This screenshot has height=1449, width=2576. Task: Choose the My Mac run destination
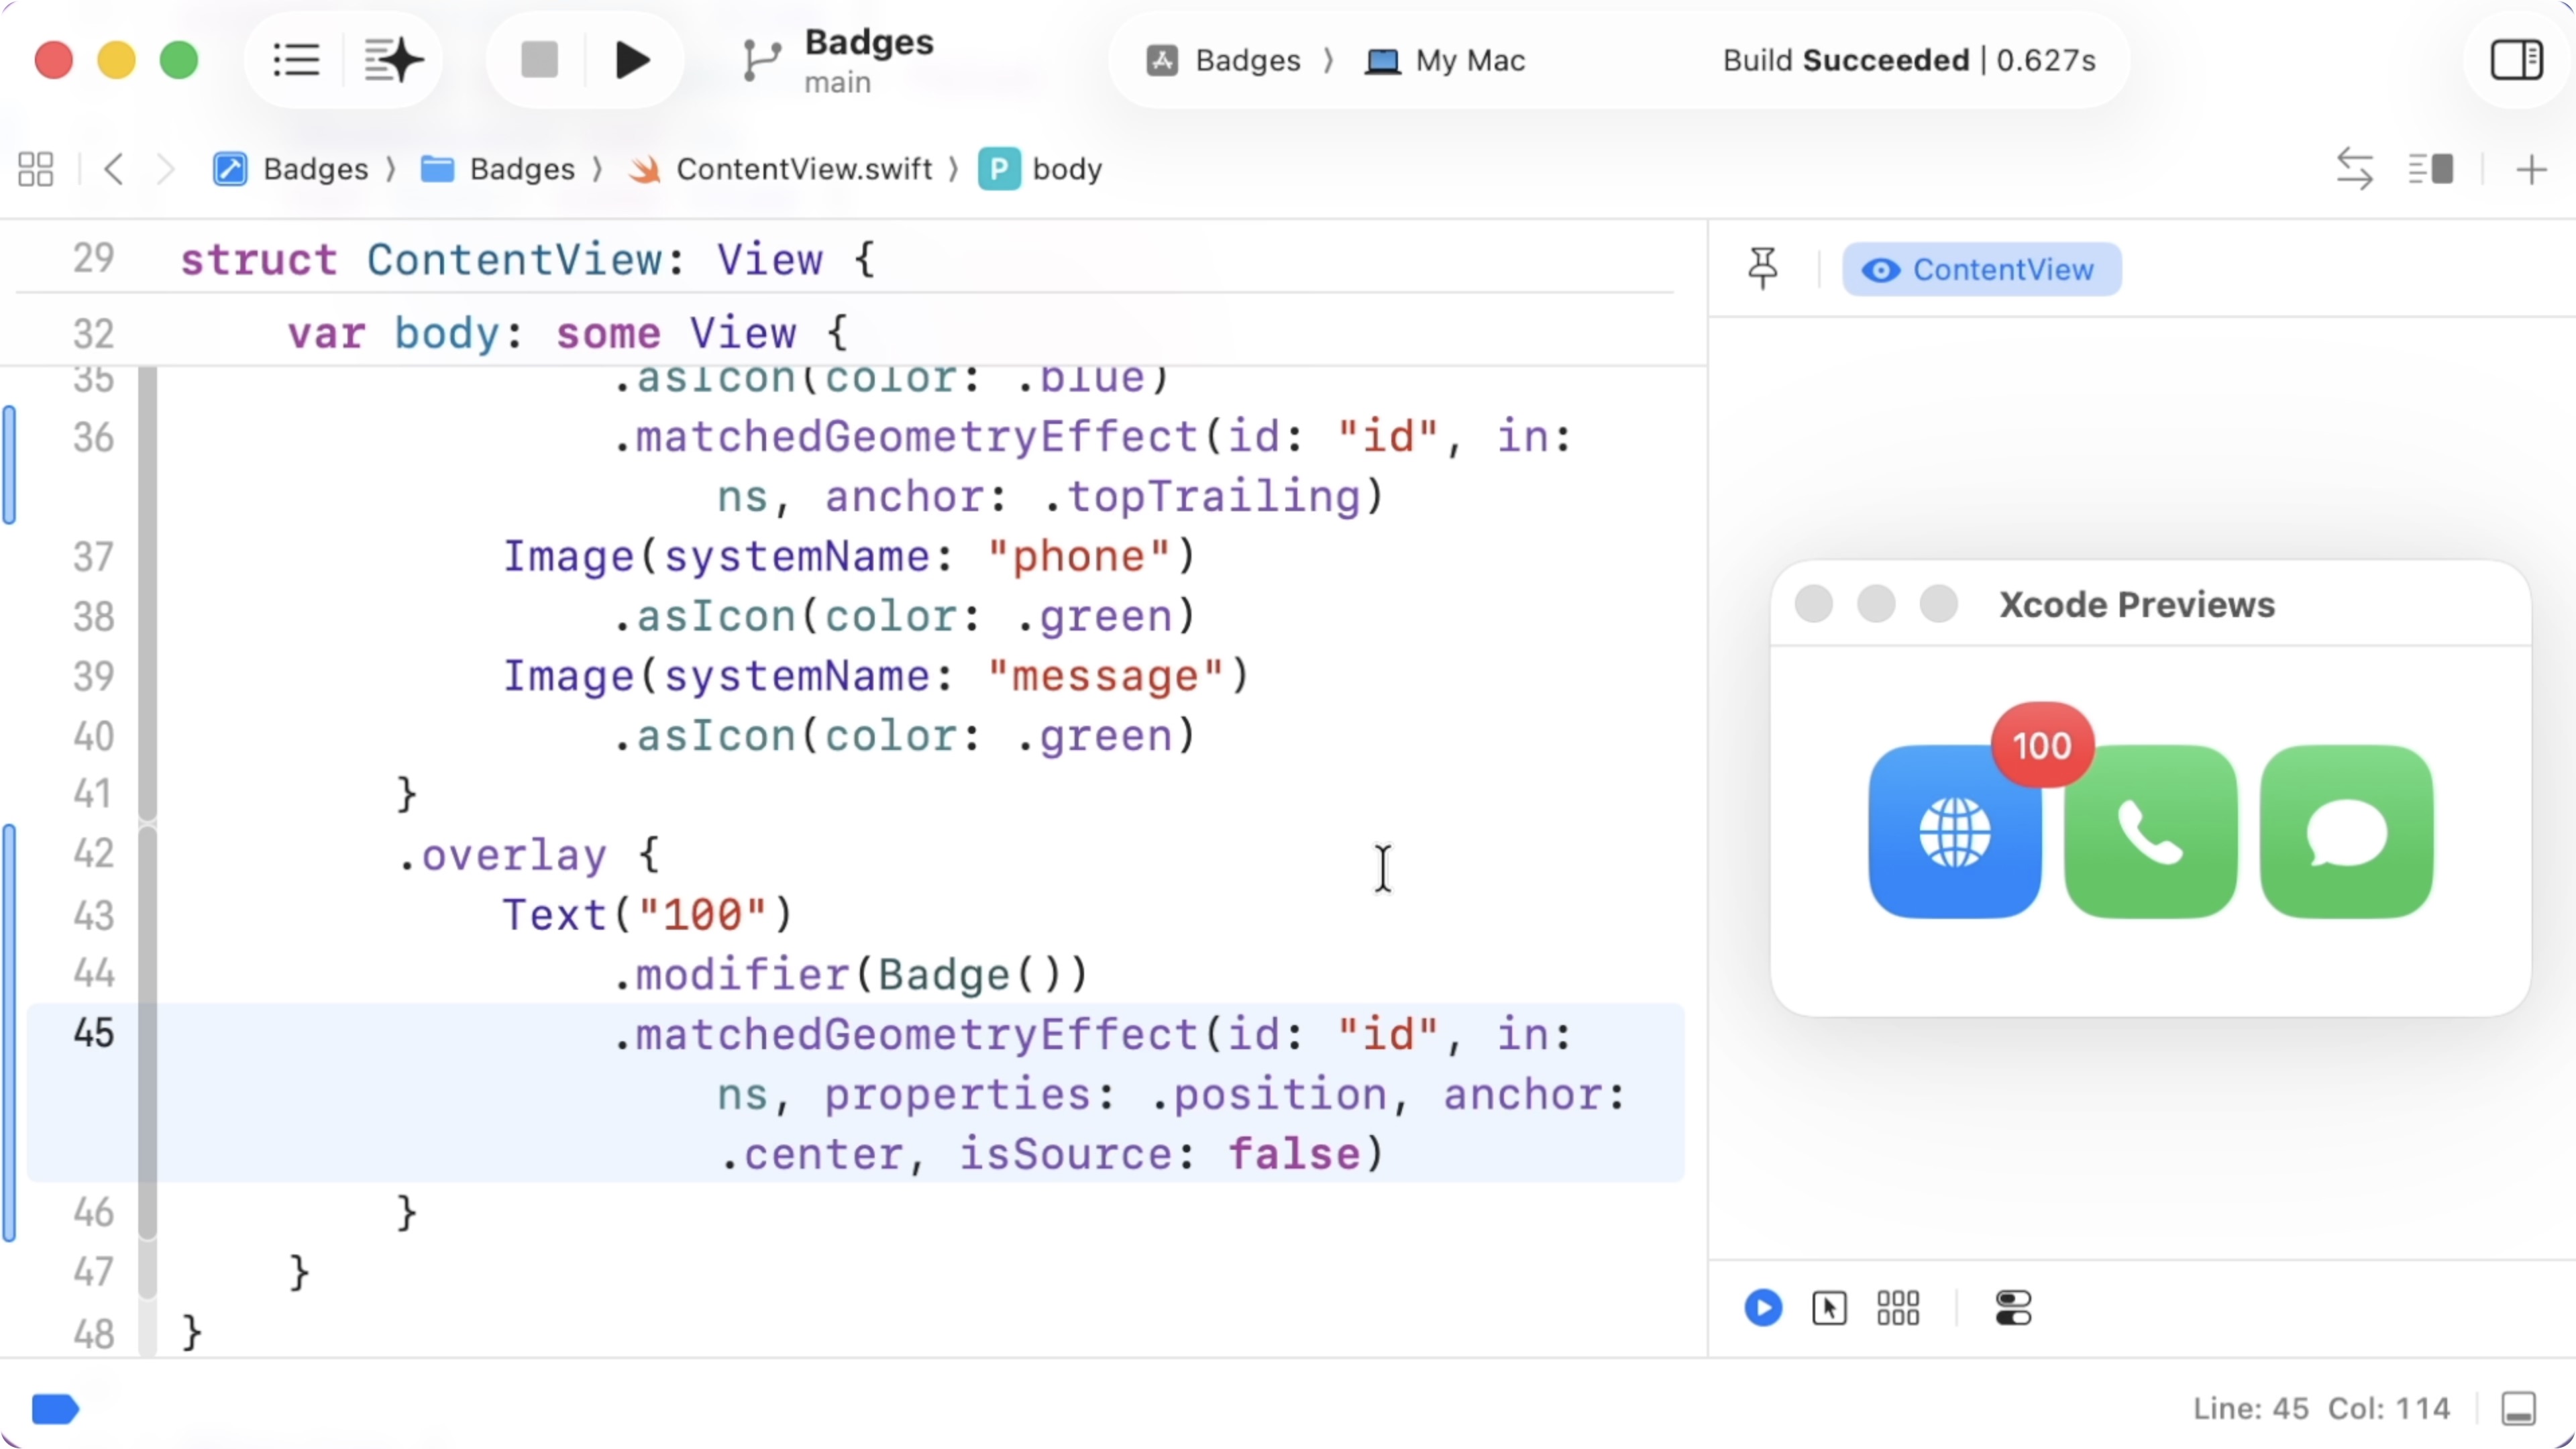pyautogui.click(x=1447, y=60)
